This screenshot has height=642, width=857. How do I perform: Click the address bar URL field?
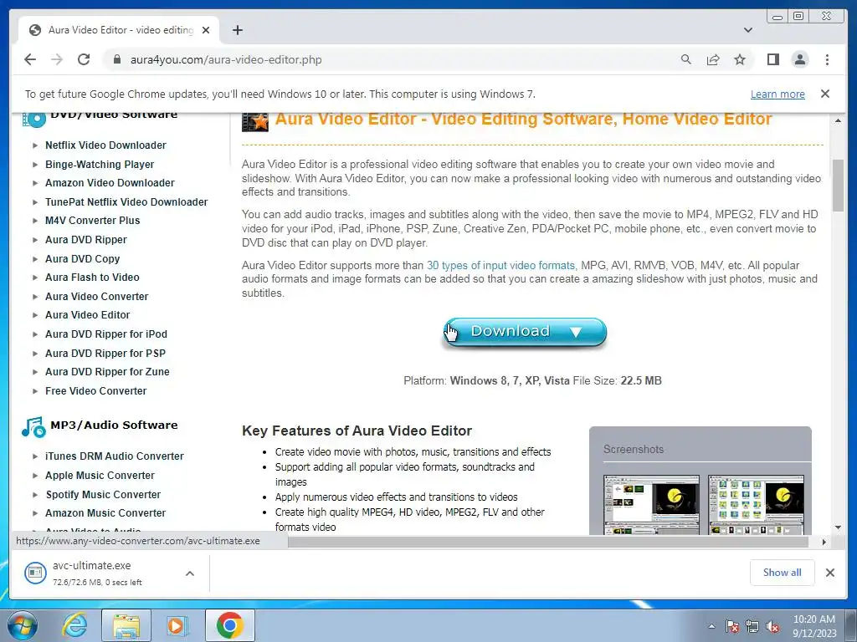393,59
